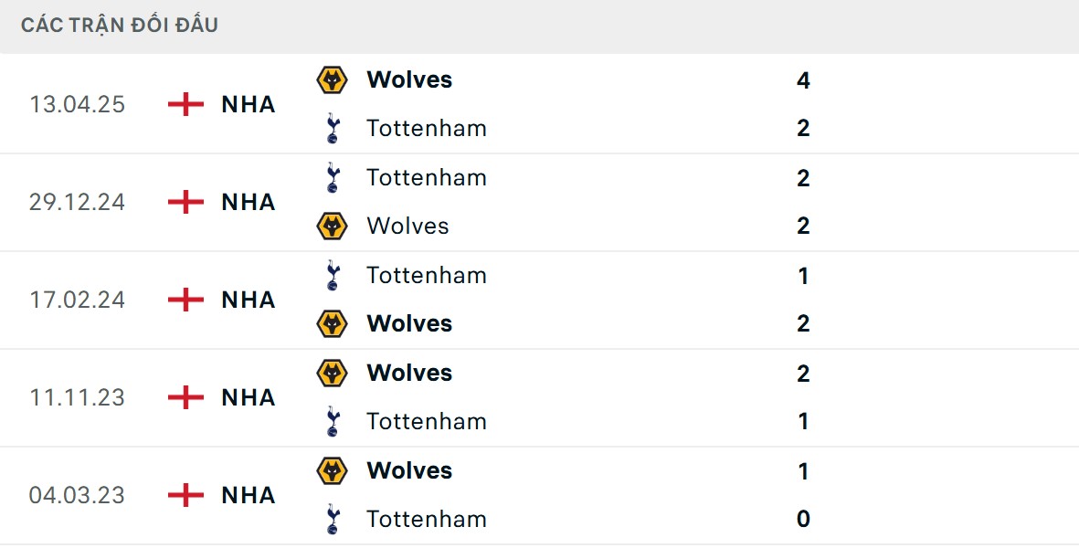
Task: Click the Wolves crest in the 04.03.23 match
Action: [332, 470]
